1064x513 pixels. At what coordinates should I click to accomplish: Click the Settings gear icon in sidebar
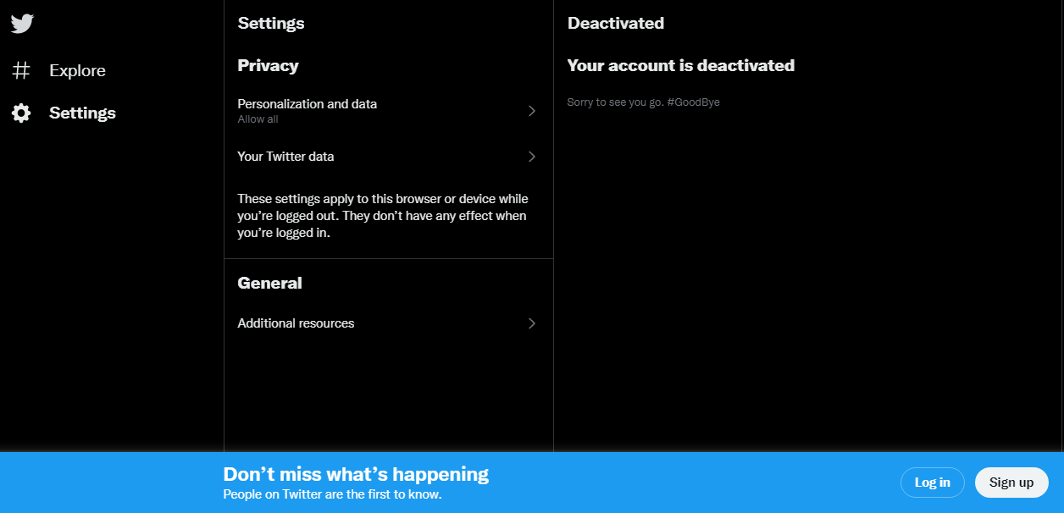coord(21,113)
